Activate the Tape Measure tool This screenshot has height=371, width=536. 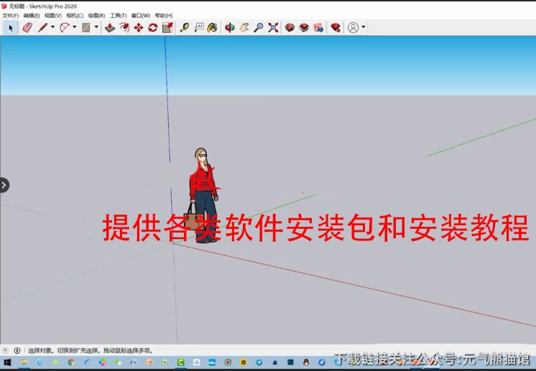(x=185, y=27)
